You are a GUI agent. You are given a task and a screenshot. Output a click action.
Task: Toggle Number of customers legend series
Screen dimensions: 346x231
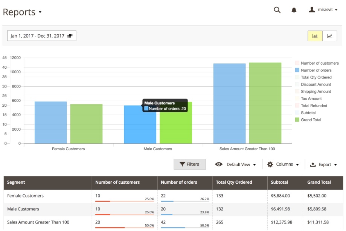pos(319,63)
